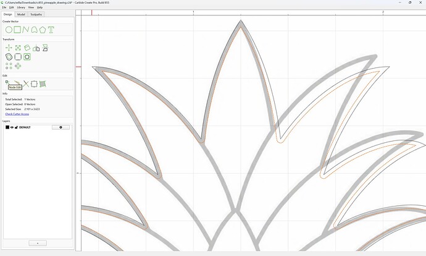Click the Group vectors icon

(34, 84)
